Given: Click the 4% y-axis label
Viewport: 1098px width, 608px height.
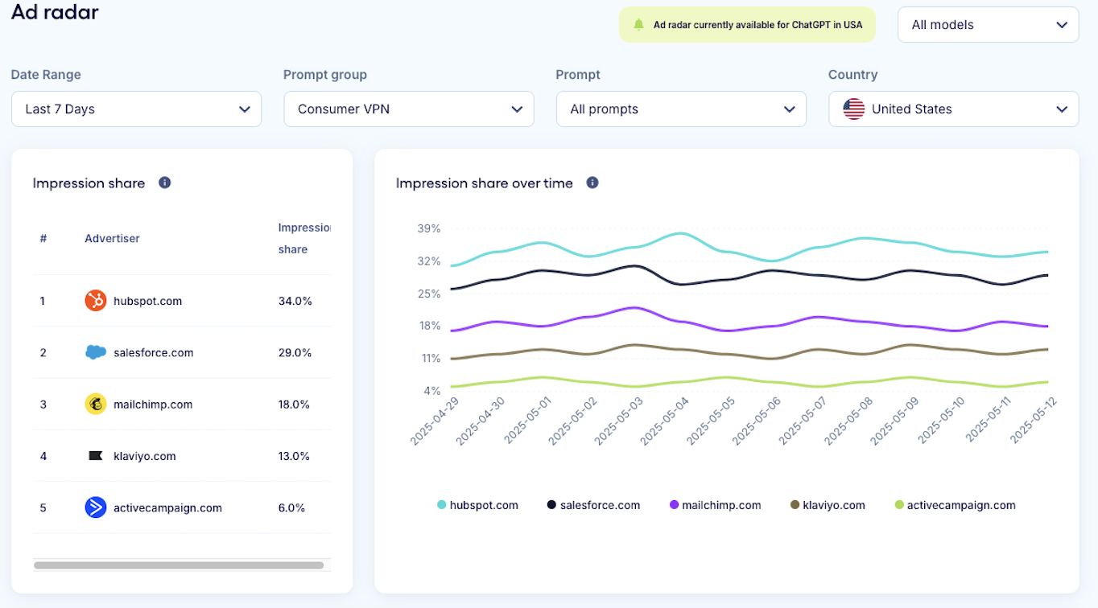Looking at the screenshot, I should point(432,390).
